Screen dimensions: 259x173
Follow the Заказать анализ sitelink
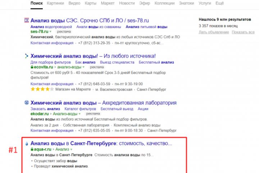coord(45,109)
